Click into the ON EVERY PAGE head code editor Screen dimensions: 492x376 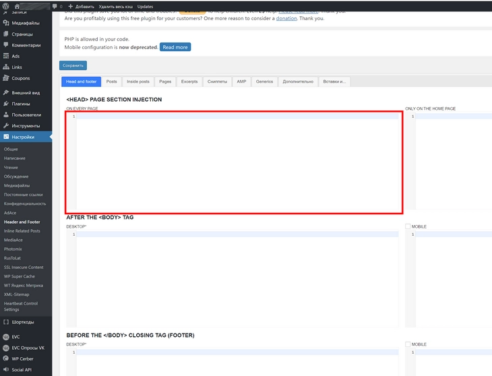(233, 162)
